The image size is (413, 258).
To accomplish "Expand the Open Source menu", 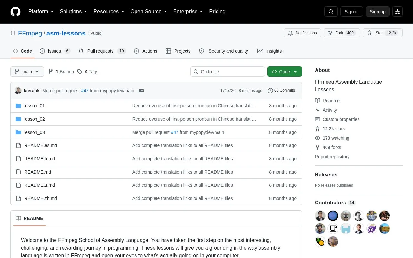I will point(149,12).
